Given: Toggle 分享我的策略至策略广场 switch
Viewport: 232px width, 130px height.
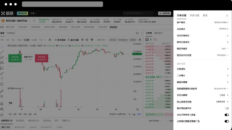Looking at the screenshot, I should point(226,121).
